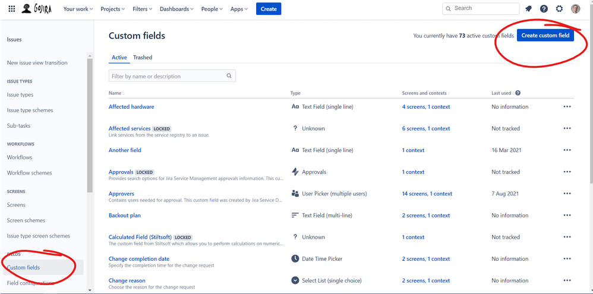Viewport: 593px width, 294px height.
Task: Expand the Your work menu
Action: tap(78, 9)
